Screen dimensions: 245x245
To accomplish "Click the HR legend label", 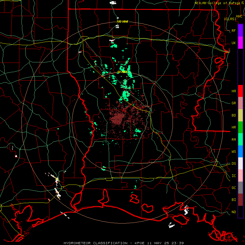I will pos(234,127).
